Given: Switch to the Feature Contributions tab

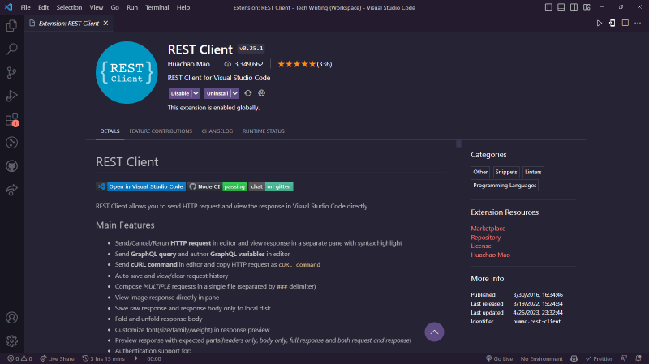Looking at the screenshot, I should click(161, 131).
